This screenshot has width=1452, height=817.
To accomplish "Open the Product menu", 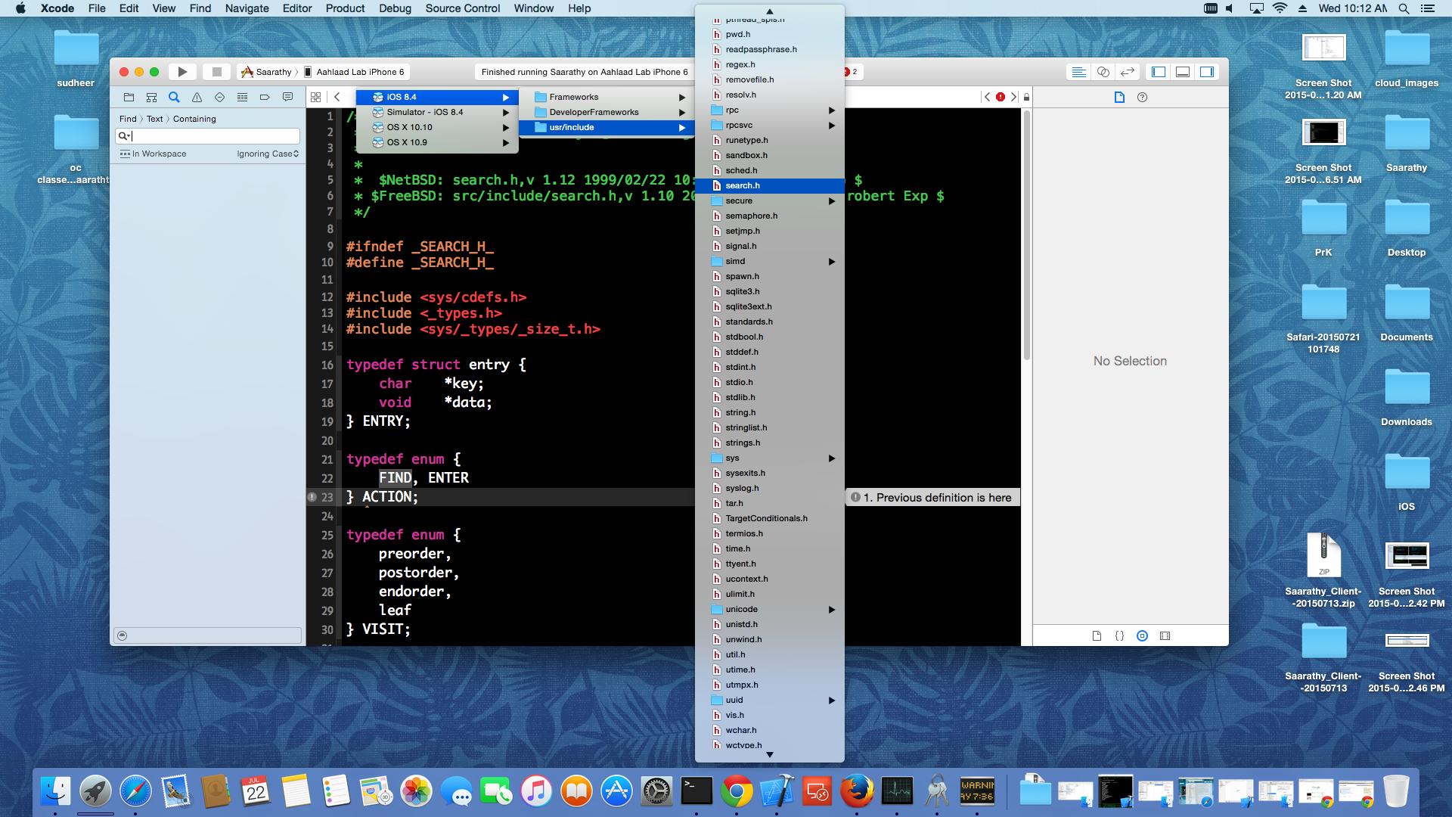I will [345, 8].
